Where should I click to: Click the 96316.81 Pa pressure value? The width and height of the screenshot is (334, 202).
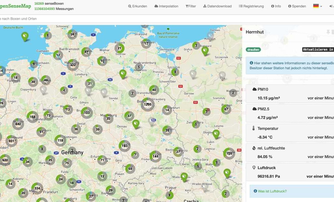269,176
